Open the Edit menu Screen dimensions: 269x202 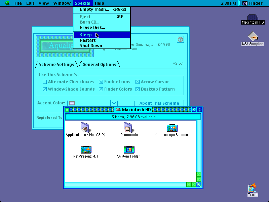pyautogui.click(x=30, y=3)
